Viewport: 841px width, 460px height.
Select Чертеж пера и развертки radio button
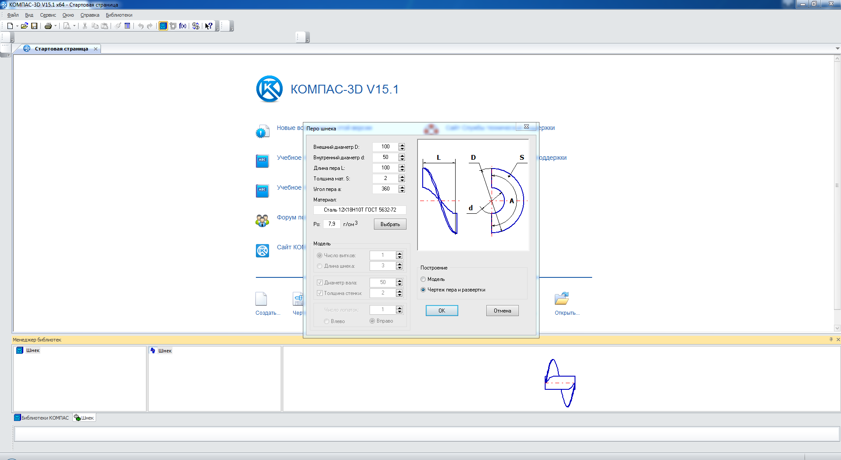423,290
